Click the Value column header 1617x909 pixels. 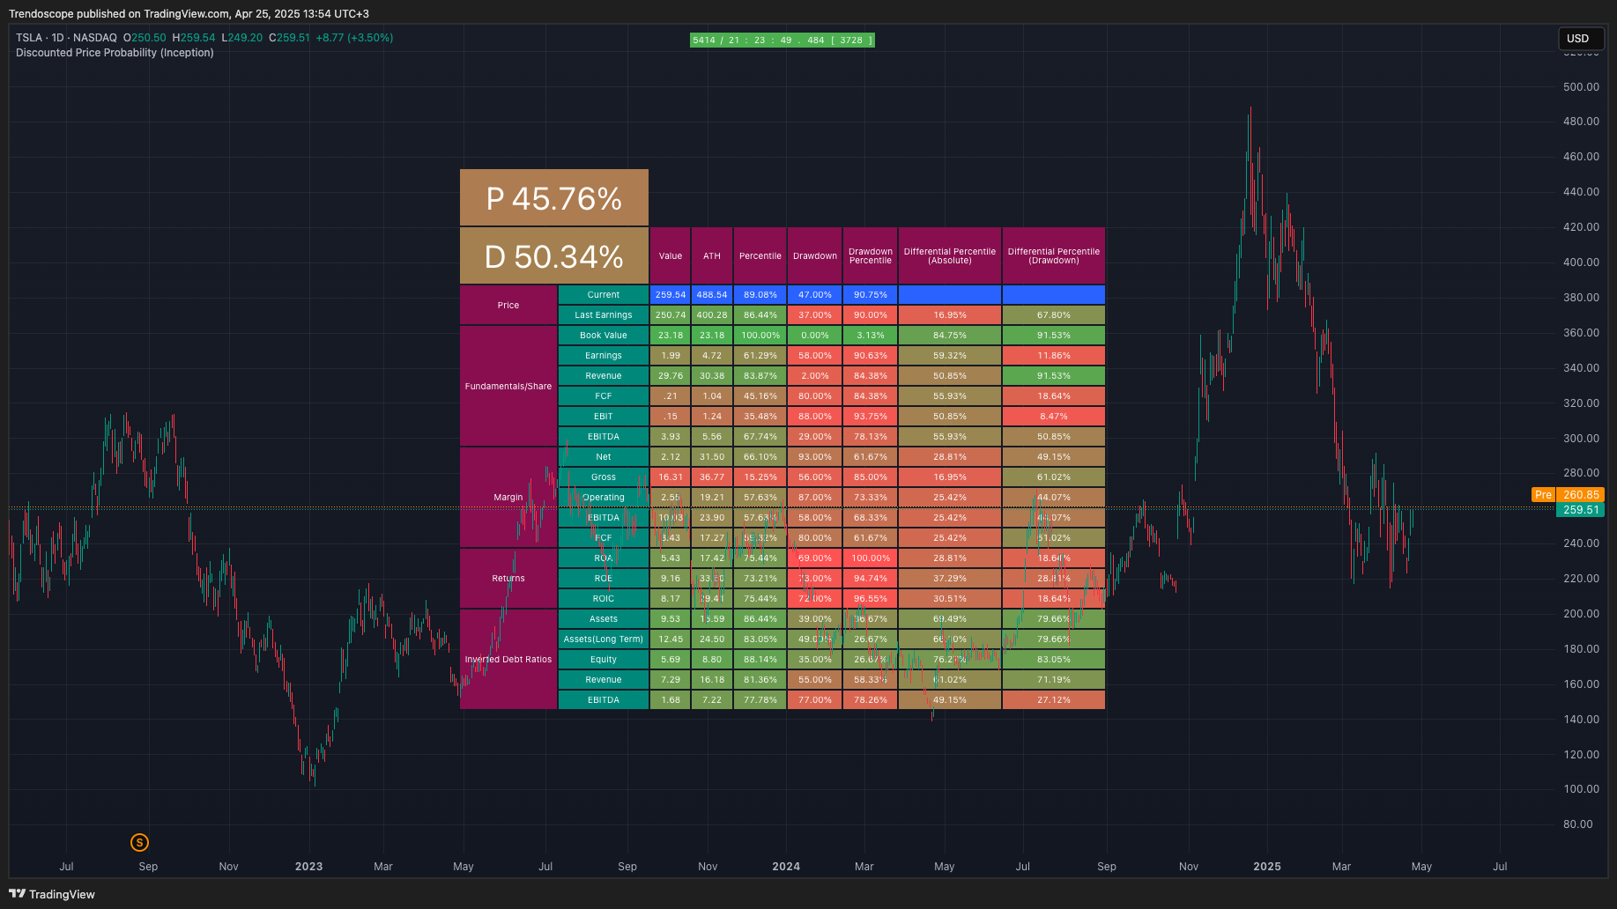click(671, 256)
